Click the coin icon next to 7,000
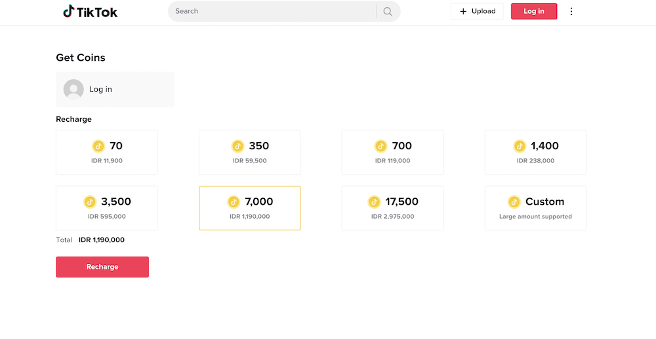 coord(234,202)
